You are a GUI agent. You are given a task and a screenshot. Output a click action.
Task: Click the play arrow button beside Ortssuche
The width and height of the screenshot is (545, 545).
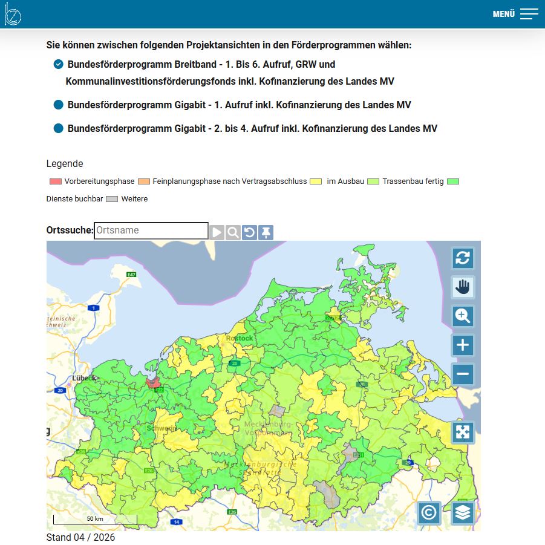click(x=217, y=232)
